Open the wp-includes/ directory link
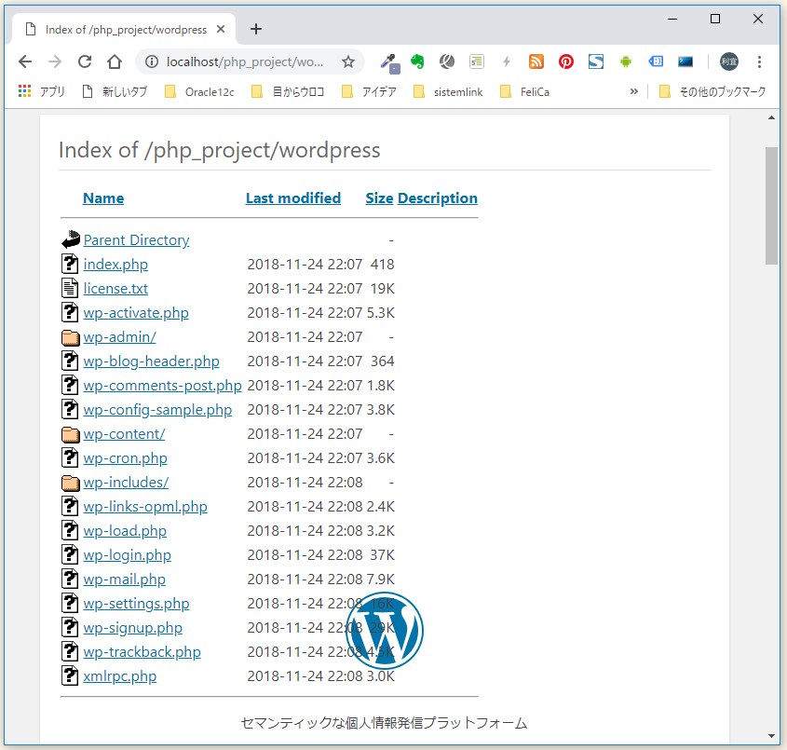Screen dimensions: 787x750 pos(126,482)
